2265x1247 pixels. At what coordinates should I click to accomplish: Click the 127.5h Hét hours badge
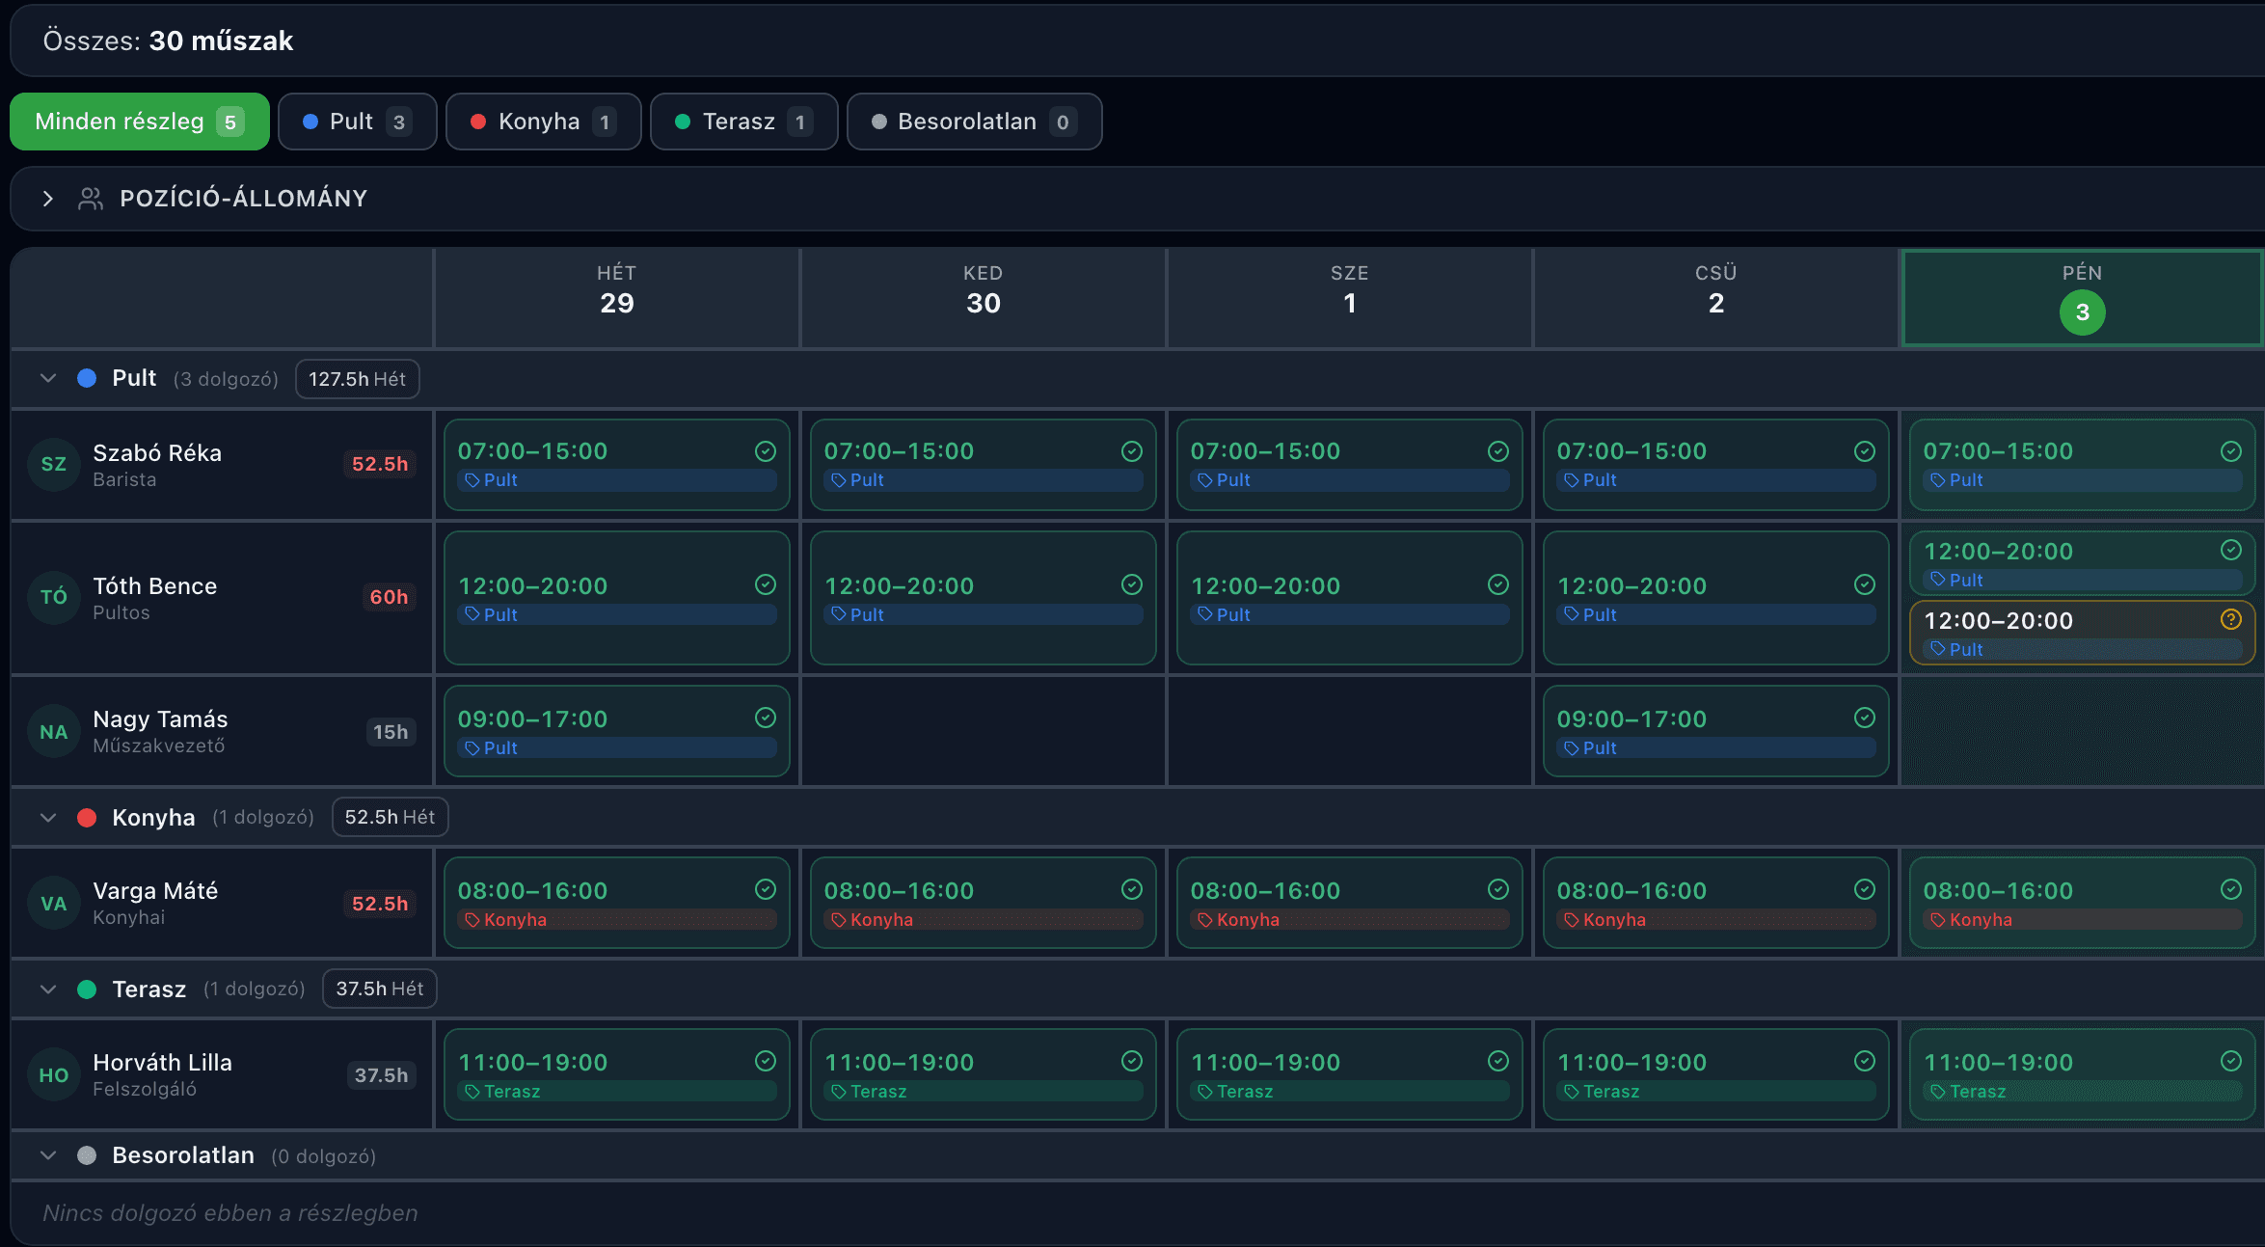pyautogui.click(x=357, y=379)
